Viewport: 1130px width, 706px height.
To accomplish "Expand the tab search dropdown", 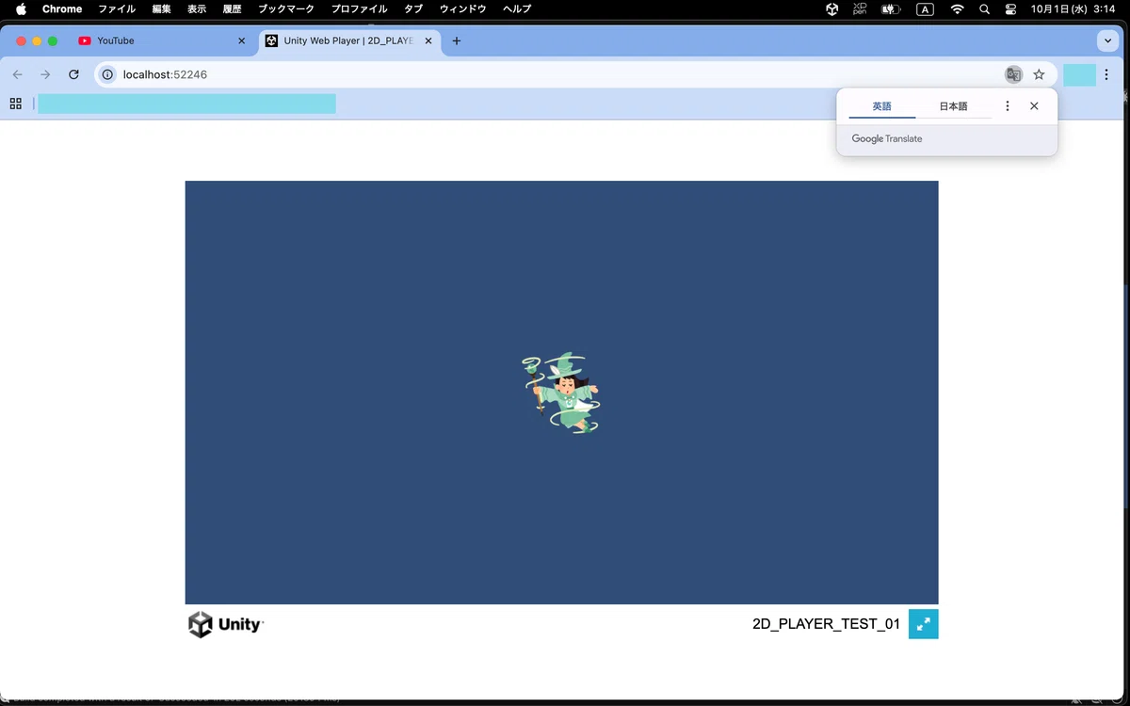I will pos(1107,41).
